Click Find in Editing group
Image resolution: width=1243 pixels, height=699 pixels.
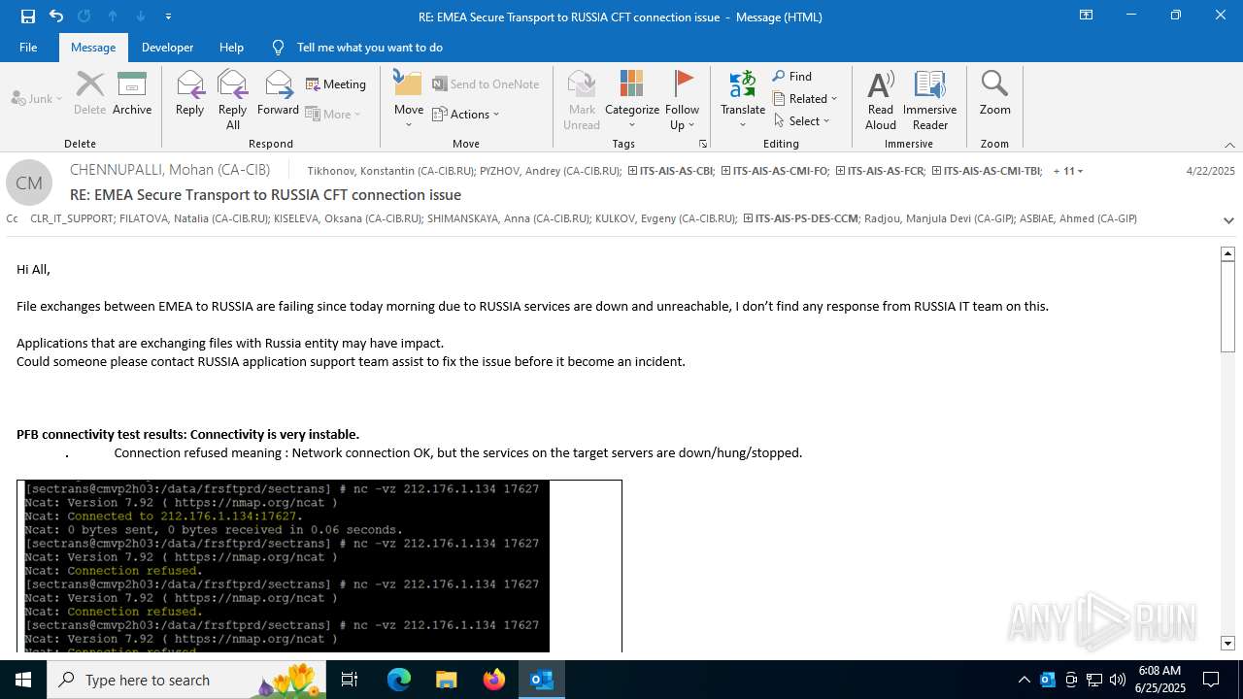pos(792,77)
